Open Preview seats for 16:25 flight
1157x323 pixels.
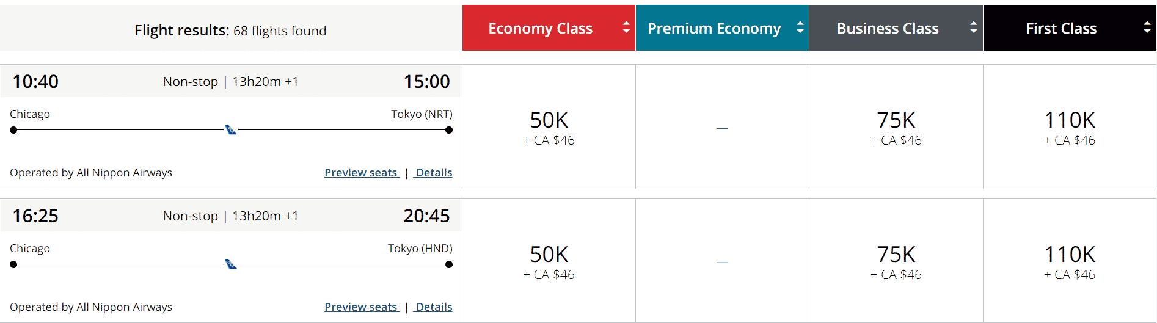pyautogui.click(x=361, y=307)
